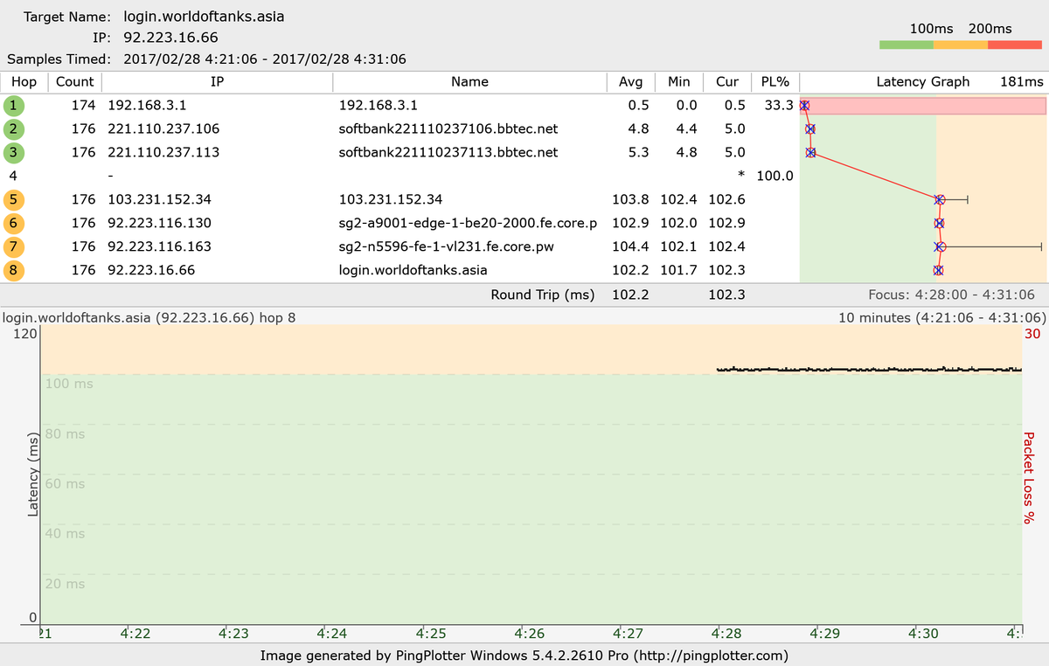Click name softbank221110237113.bbtec.net
1049x666 pixels.
point(448,153)
